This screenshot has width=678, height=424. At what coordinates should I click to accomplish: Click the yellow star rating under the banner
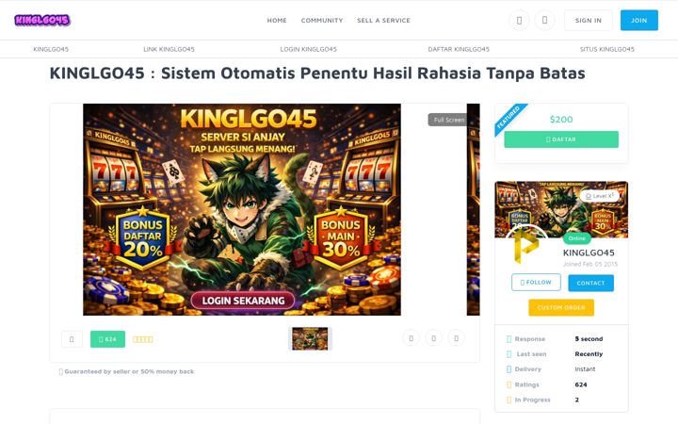[x=143, y=339]
